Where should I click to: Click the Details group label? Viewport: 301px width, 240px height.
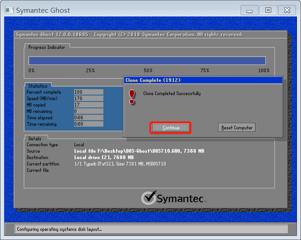pyautogui.click(x=35, y=139)
